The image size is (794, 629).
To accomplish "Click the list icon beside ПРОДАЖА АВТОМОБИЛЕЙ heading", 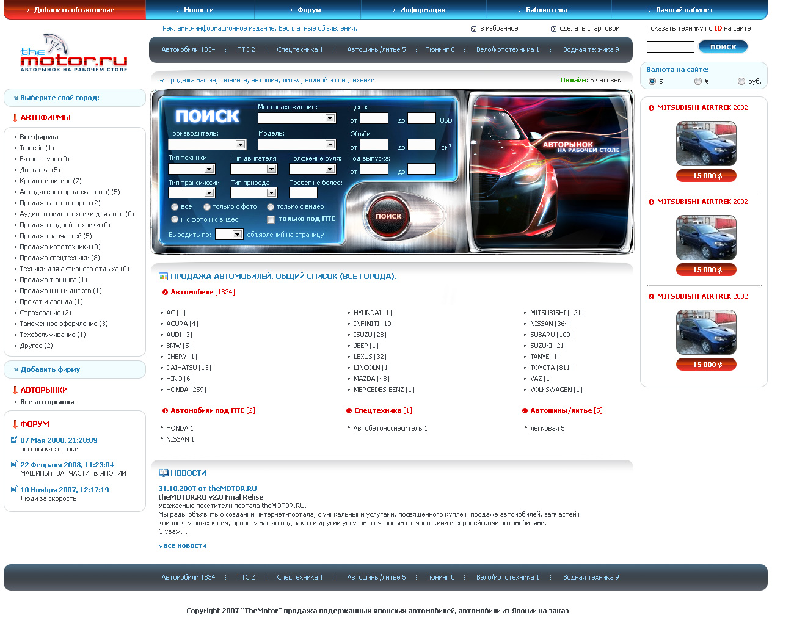I will 162,276.
